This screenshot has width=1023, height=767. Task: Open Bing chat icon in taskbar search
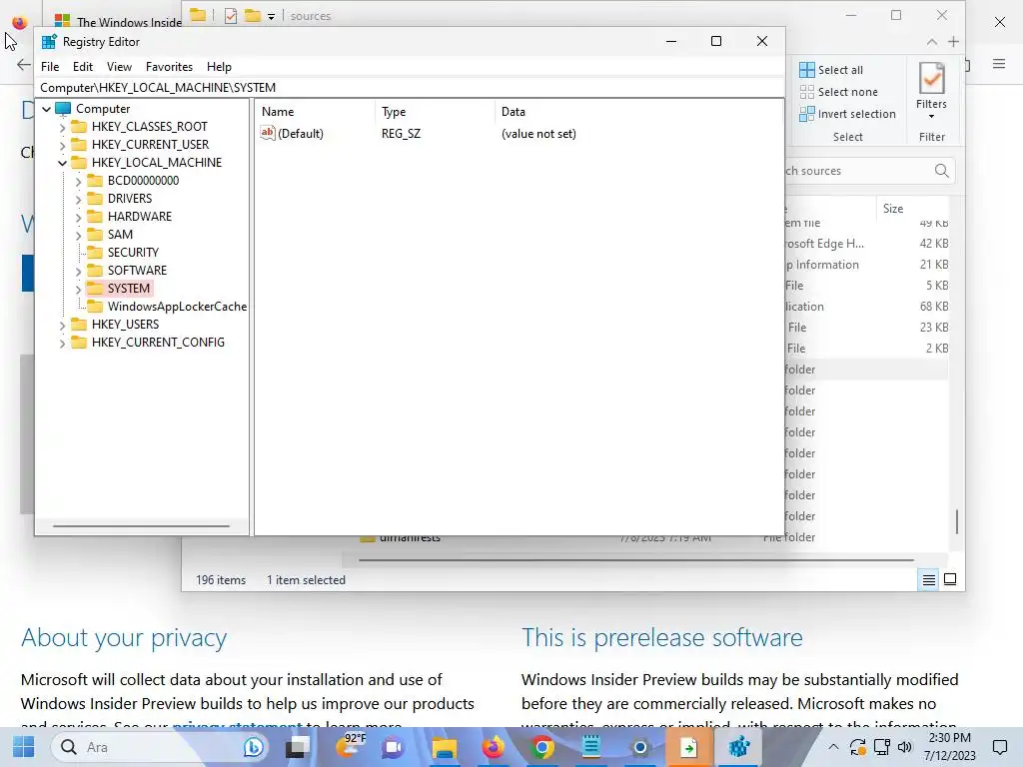[x=253, y=747]
